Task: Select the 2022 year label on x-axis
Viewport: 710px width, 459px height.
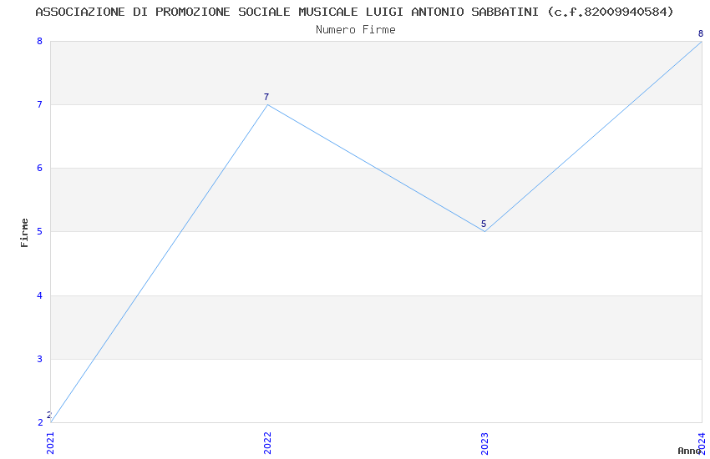Action: [267, 441]
